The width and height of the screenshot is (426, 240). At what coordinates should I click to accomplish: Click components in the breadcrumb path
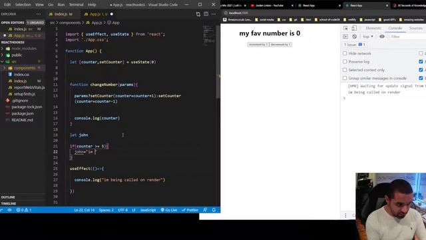point(70,23)
